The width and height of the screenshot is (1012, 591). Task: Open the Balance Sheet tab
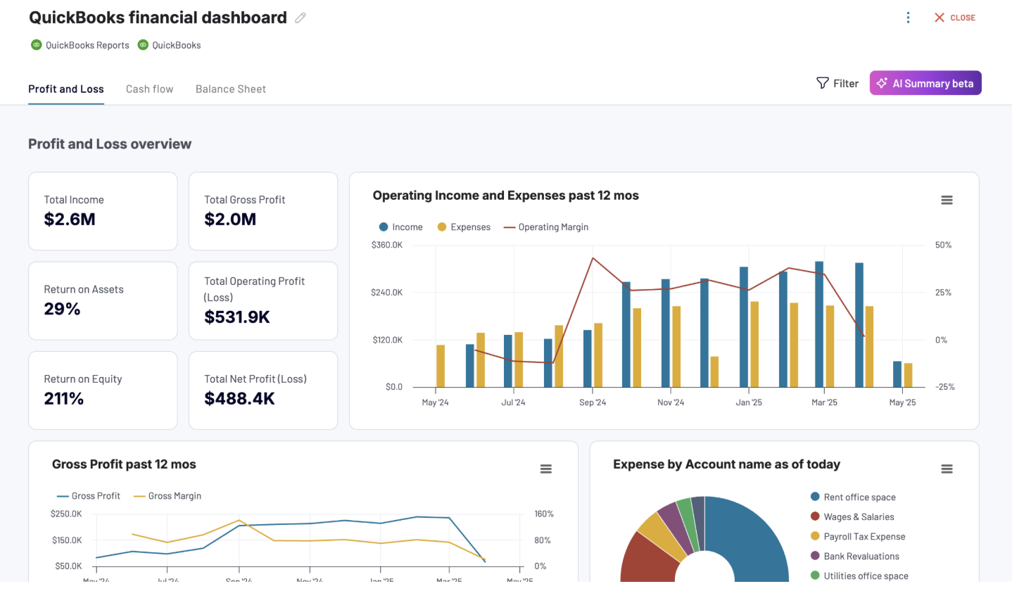pyautogui.click(x=230, y=89)
